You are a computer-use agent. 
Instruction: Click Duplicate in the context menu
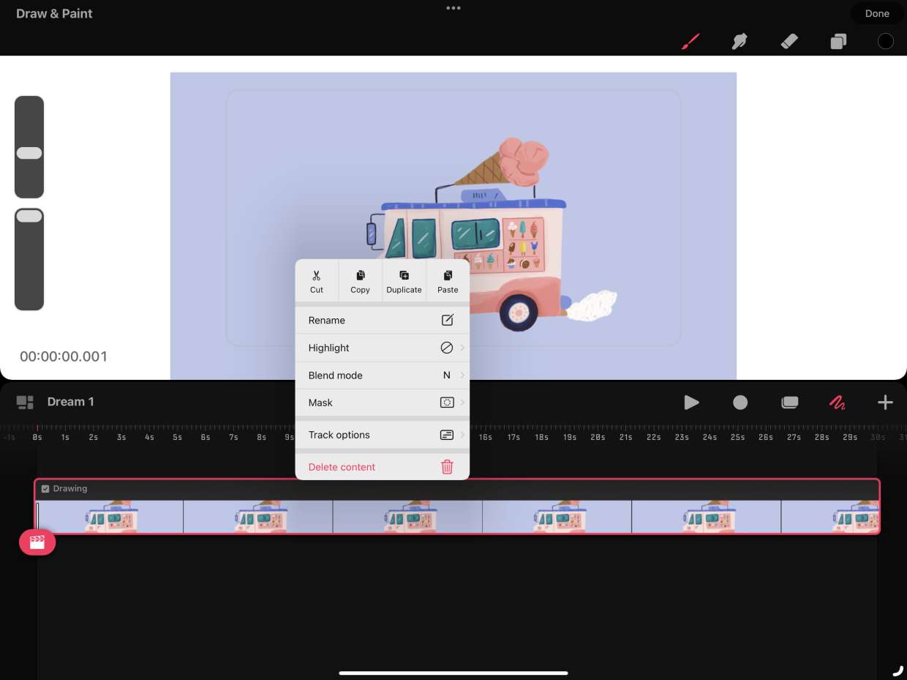click(404, 281)
